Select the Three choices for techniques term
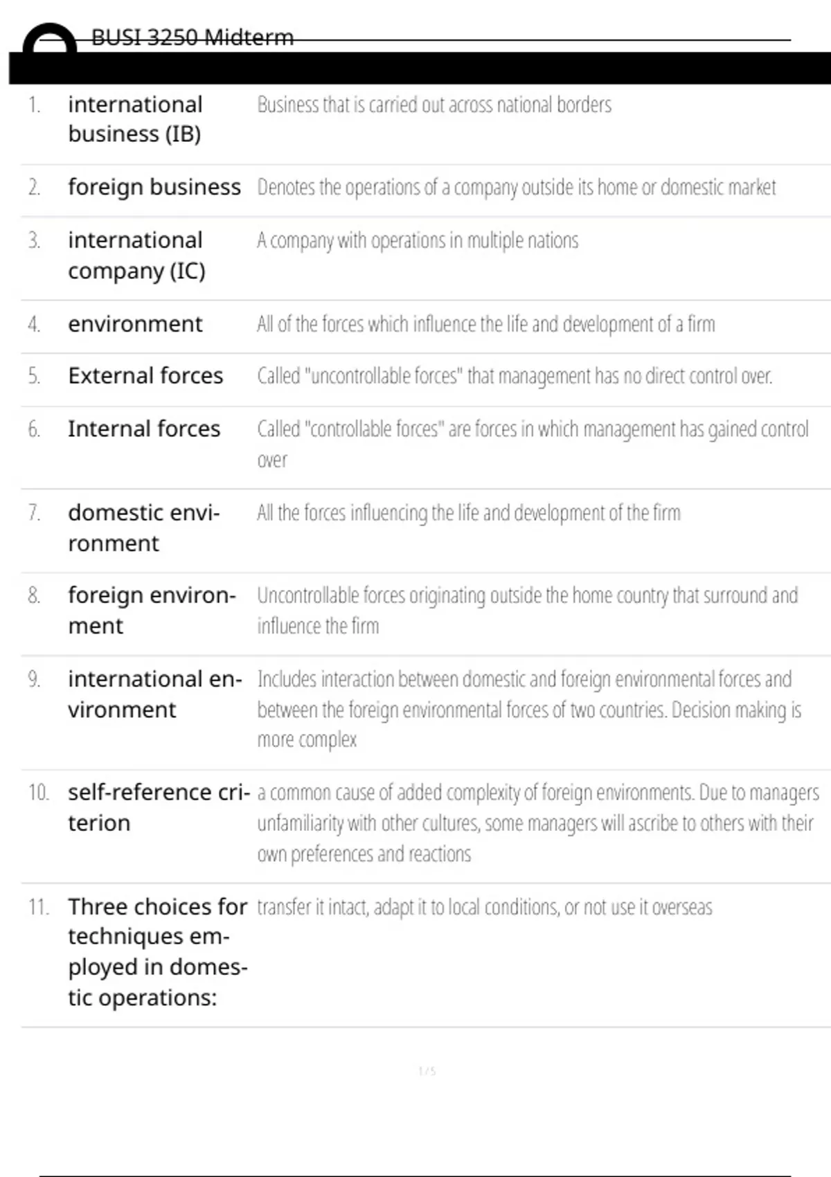The width and height of the screenshot is (831, 1177). click(157, 952)
